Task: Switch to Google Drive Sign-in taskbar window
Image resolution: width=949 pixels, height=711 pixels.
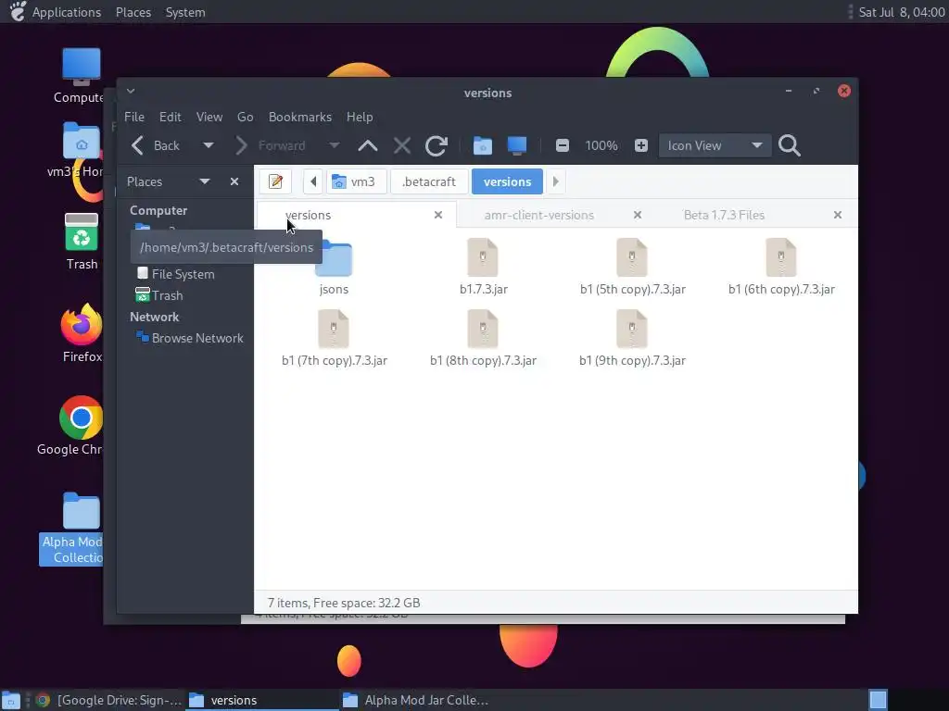Action: tap(109, 700)
